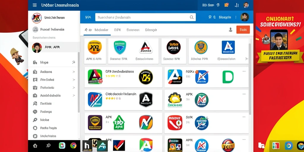Open the more options dots on the ADKs card
The width and height of the screenshot is (304, 152).
244,71
